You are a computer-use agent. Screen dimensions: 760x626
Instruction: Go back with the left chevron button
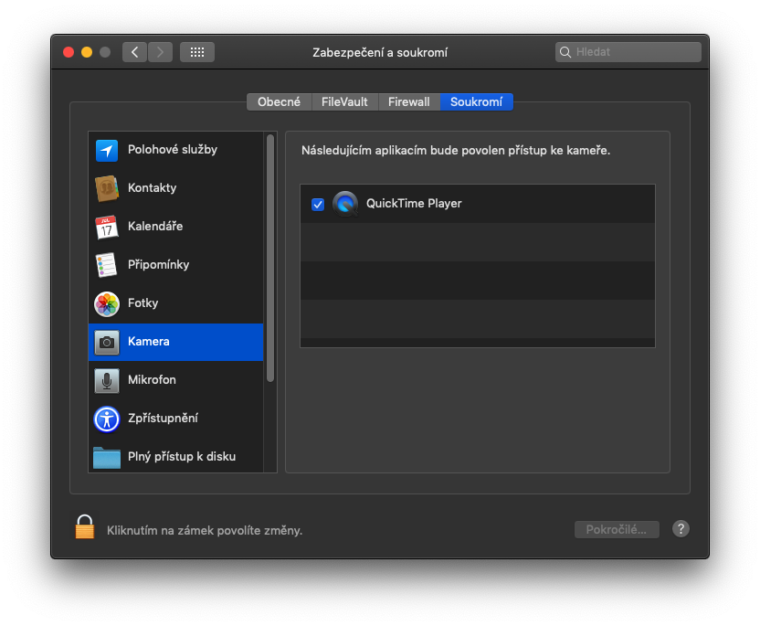click(x=135, y=52)
